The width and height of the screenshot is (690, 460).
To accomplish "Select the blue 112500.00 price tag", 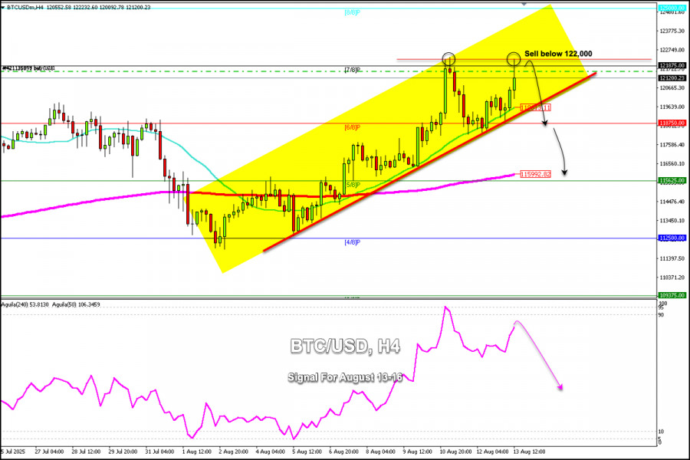I will pyautogui.click(x=672, y=238).
